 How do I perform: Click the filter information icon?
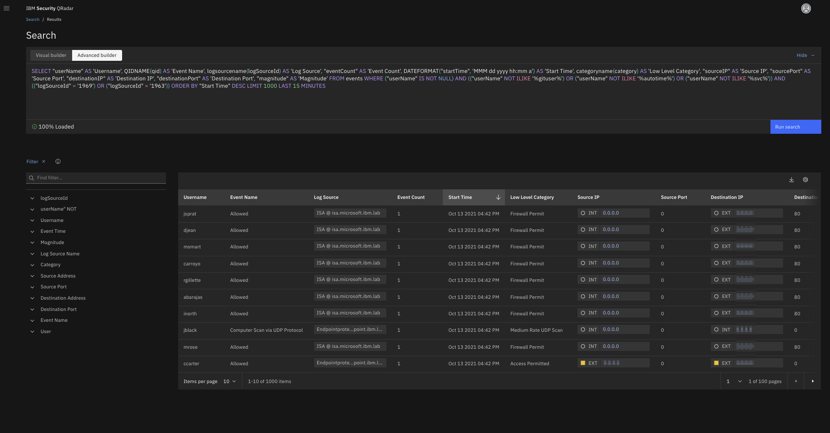[x=58, y=161]
